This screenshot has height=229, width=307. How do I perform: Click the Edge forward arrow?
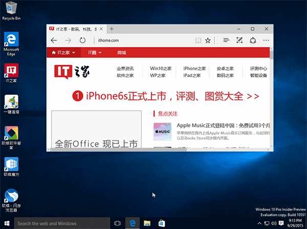click(68, 40)
